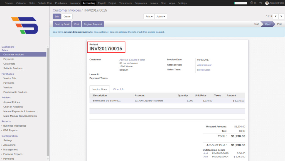
Task: Open Customers in sidebar
Action: coord(9,64)
